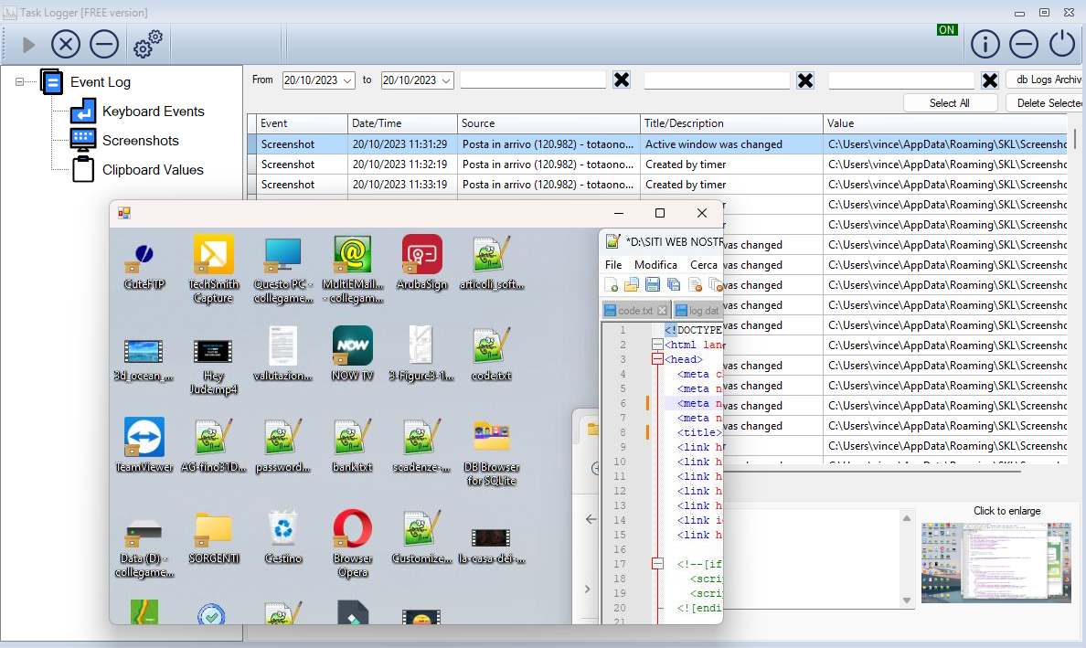1086x648 pixels.
Task: Clear the third filter field with X
Action: coord(989,80)
